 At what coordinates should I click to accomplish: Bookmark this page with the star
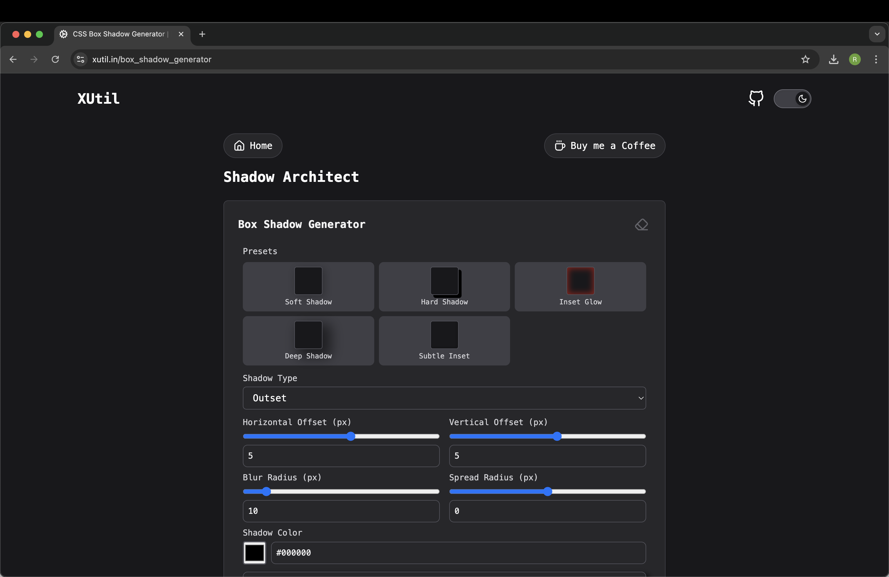pyautogui.click(x=805, y=59)
